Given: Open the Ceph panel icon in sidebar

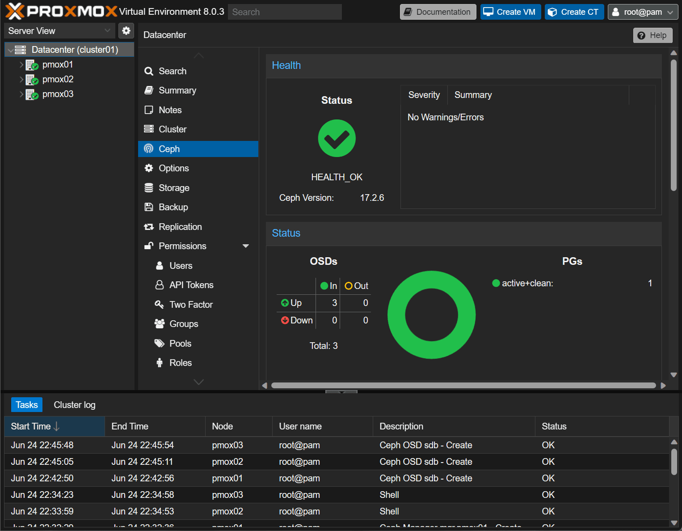Looking at the screenshot, I should pos(149,149).
